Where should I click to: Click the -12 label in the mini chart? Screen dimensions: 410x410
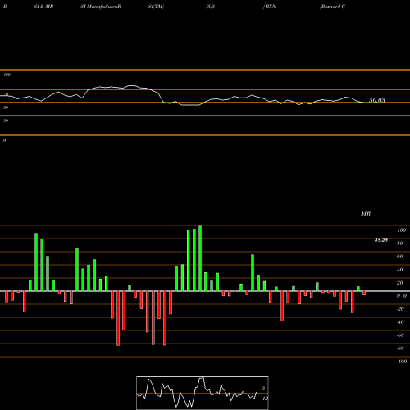click(264, 399)
